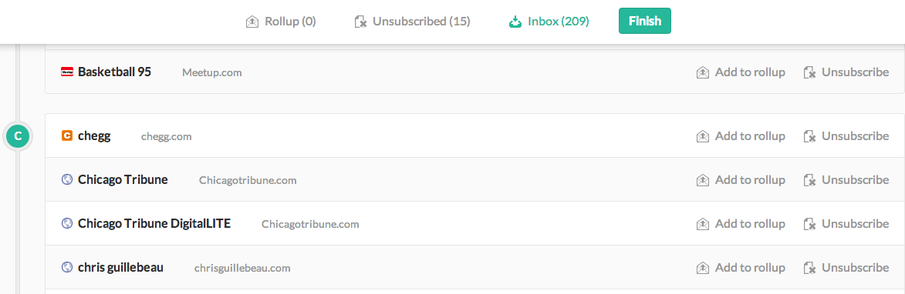This screenshot has width=905, height=294.
Task: Click the green Finish button
Action: tap(645, 21)
